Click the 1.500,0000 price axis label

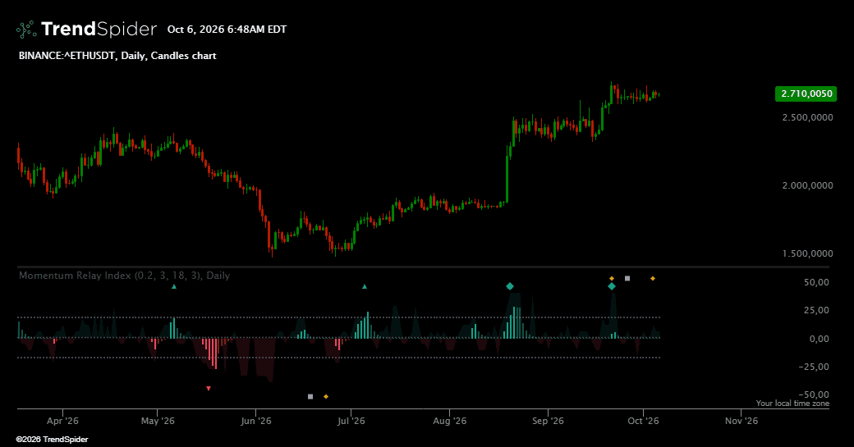point(807,253)
